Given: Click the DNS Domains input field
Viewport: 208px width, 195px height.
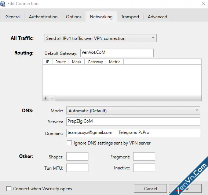Looking at the screenshot, I should [133, 133].
